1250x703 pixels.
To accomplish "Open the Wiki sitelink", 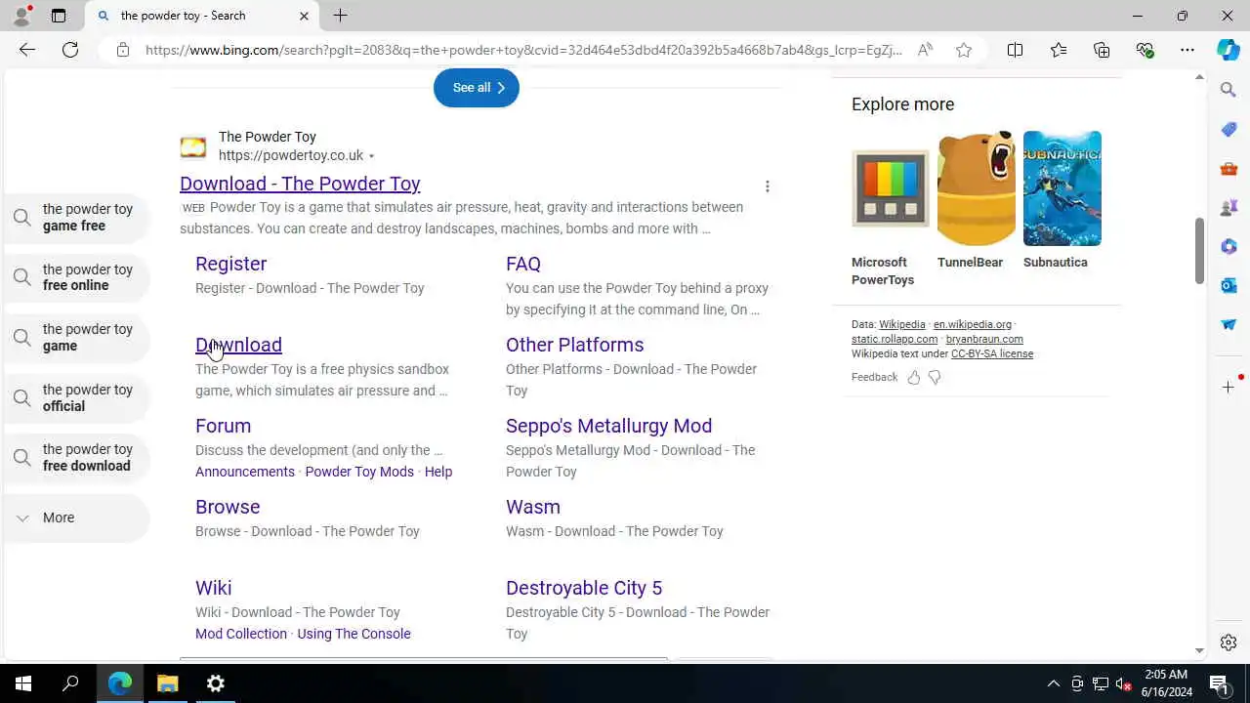I will click(213, 588).
